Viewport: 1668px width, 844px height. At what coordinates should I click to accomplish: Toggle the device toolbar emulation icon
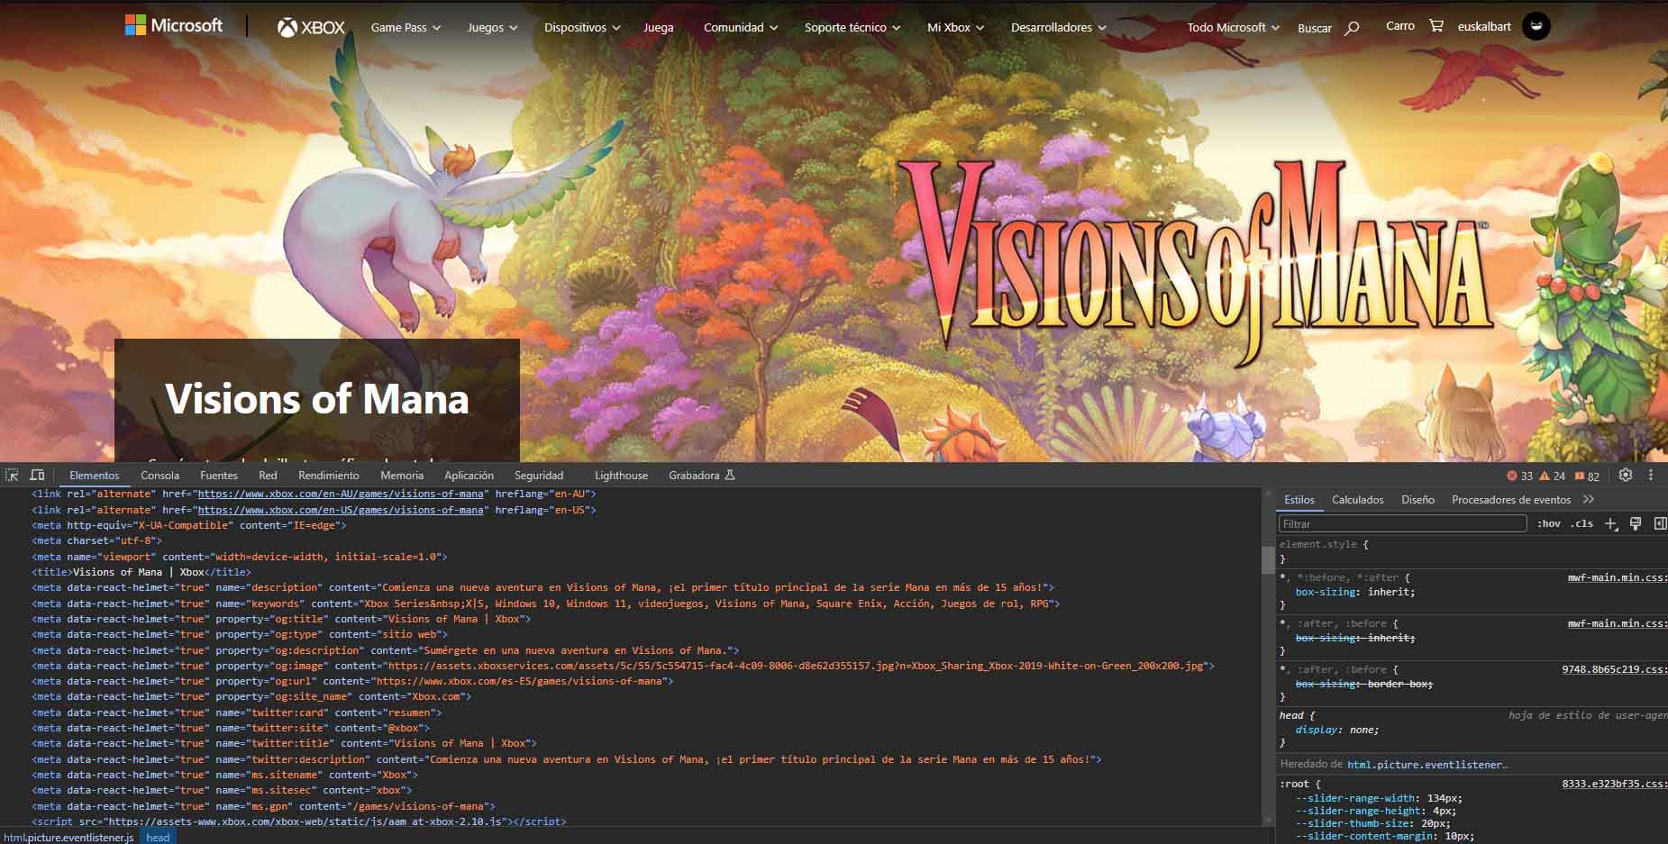click(37, 475)
